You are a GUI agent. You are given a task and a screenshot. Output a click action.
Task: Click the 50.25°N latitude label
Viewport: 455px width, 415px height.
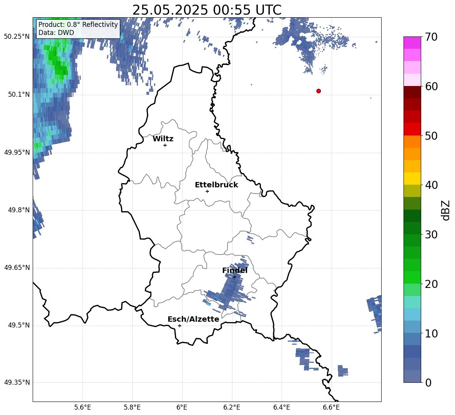point(17,37)
